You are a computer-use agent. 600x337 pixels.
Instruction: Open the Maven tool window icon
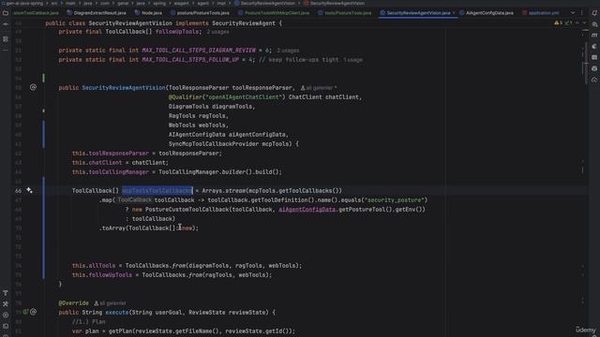(594, 36)
